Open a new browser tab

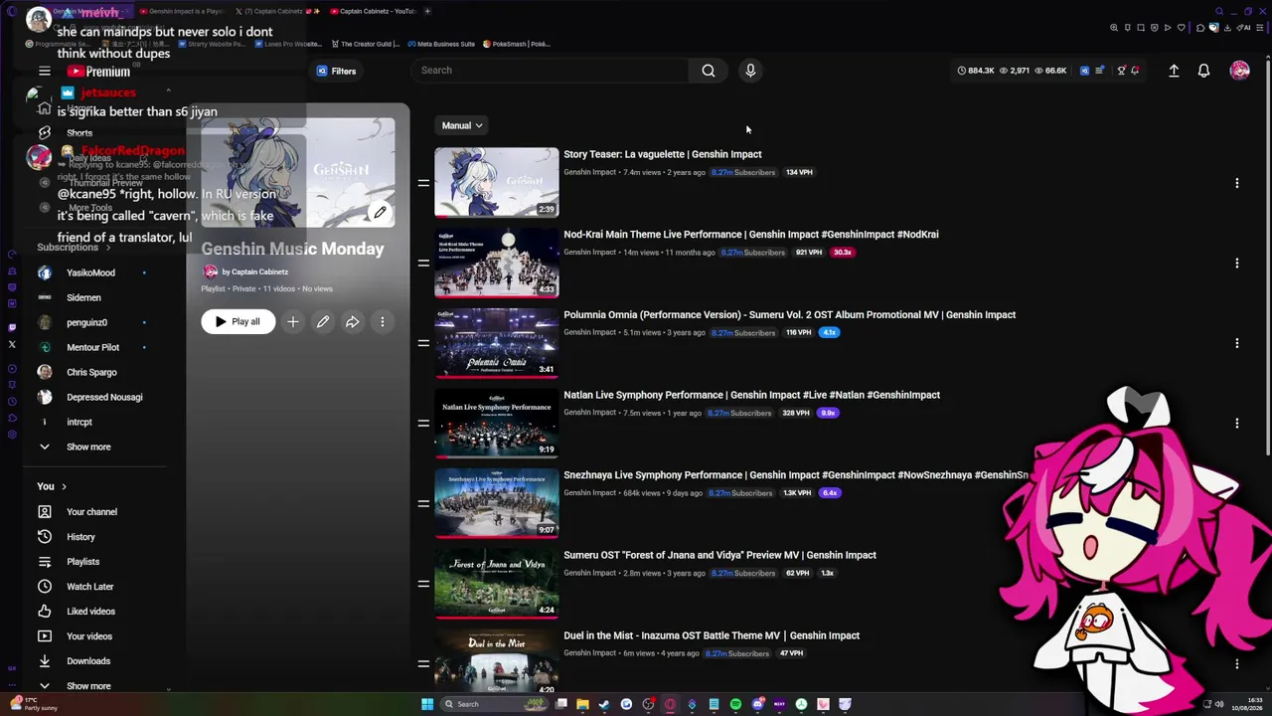pyautogui.click(x=427, y=11)
